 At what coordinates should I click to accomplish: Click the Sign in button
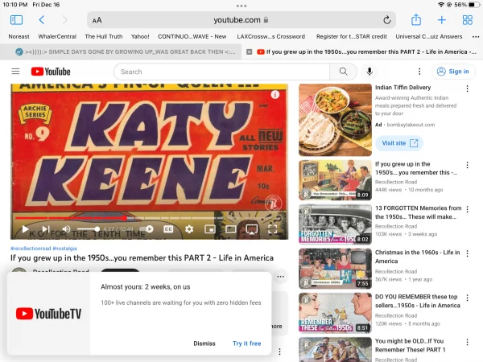pyautogui.click(x=453, y=72)
